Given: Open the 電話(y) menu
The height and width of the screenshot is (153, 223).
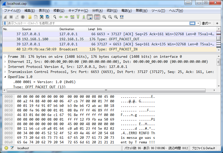Looking at the screenshot, I should (127, 11).
